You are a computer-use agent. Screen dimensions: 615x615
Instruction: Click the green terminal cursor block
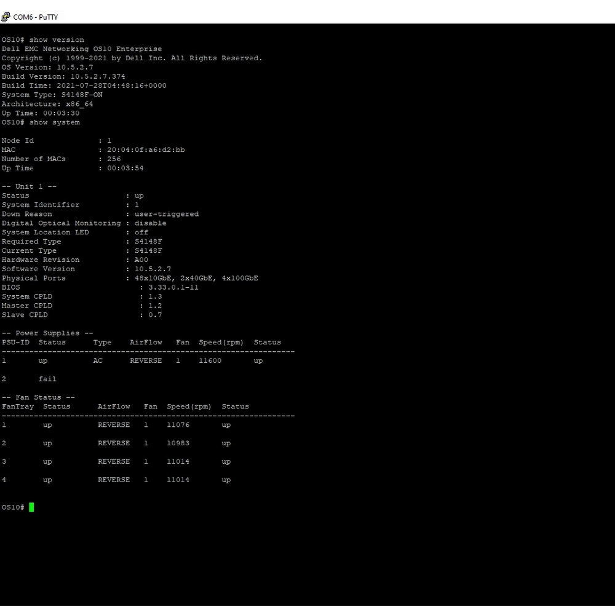click(31, 507)
